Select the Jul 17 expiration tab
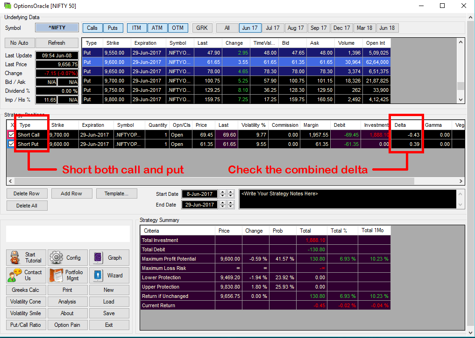The image size is (475, 338). pyautogui.click(x=273, y=28)
